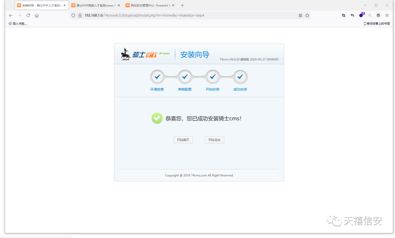
Task: Reload the current page
Action: [28, 16]
